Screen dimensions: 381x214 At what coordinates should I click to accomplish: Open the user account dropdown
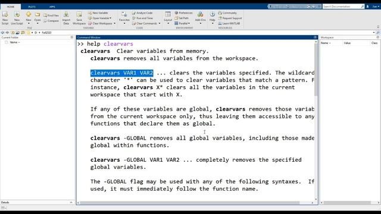376,7
